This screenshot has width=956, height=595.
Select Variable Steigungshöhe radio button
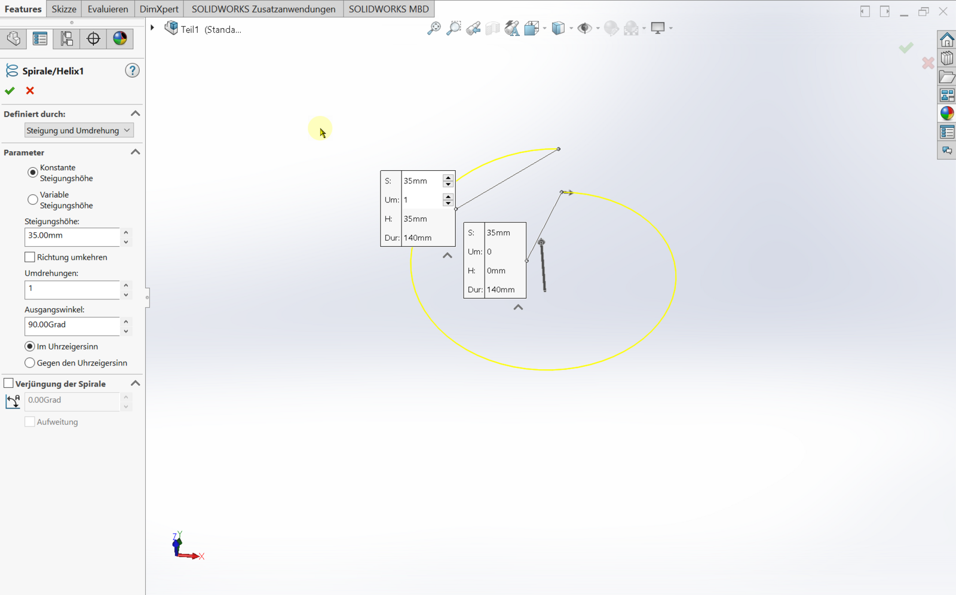(x=33, y=200)
